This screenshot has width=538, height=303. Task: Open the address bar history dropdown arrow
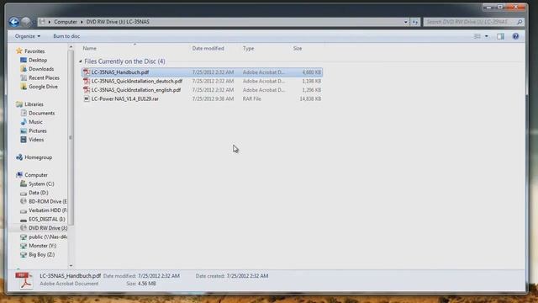pos(405,22)
